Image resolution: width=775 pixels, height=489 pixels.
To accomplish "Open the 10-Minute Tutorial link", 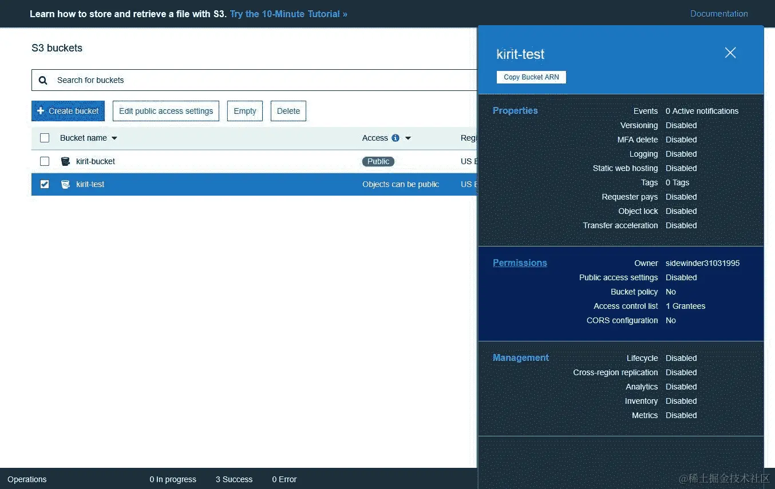I will [x=288, y=14].
